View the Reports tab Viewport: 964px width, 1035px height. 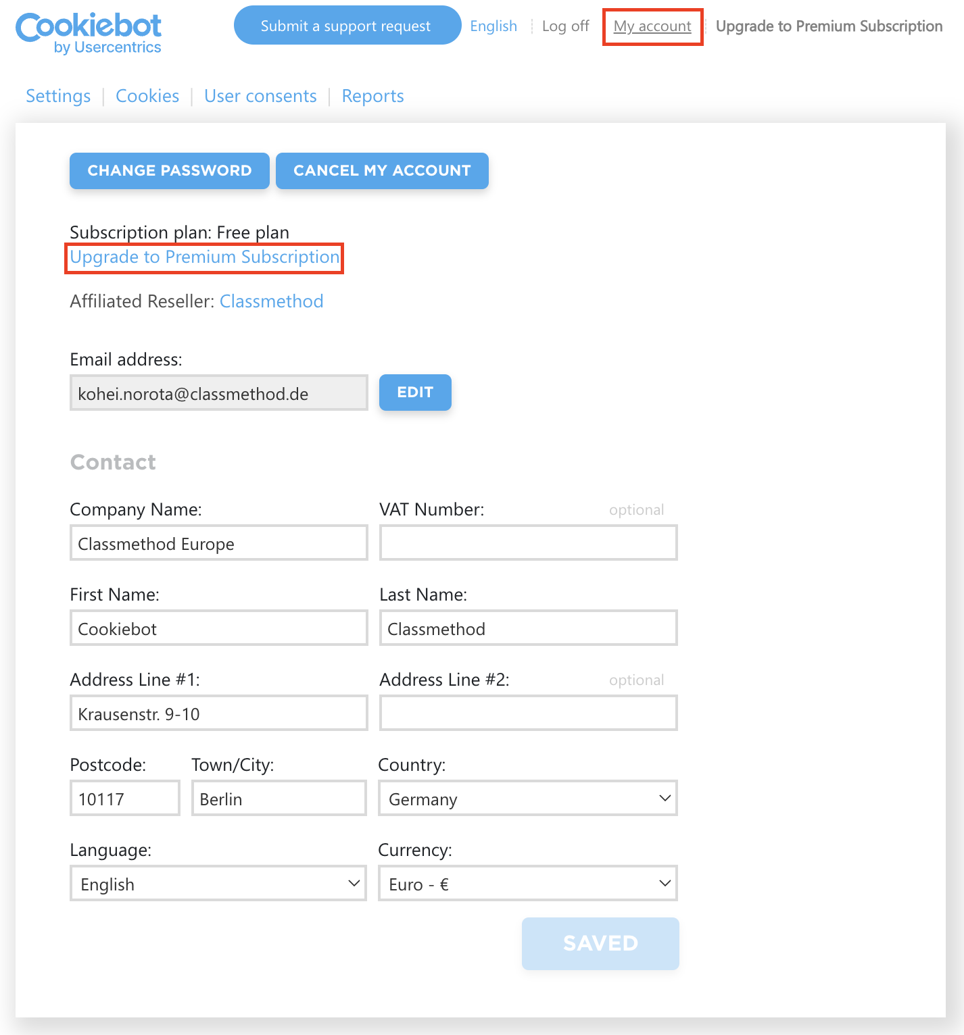[372, 96]
